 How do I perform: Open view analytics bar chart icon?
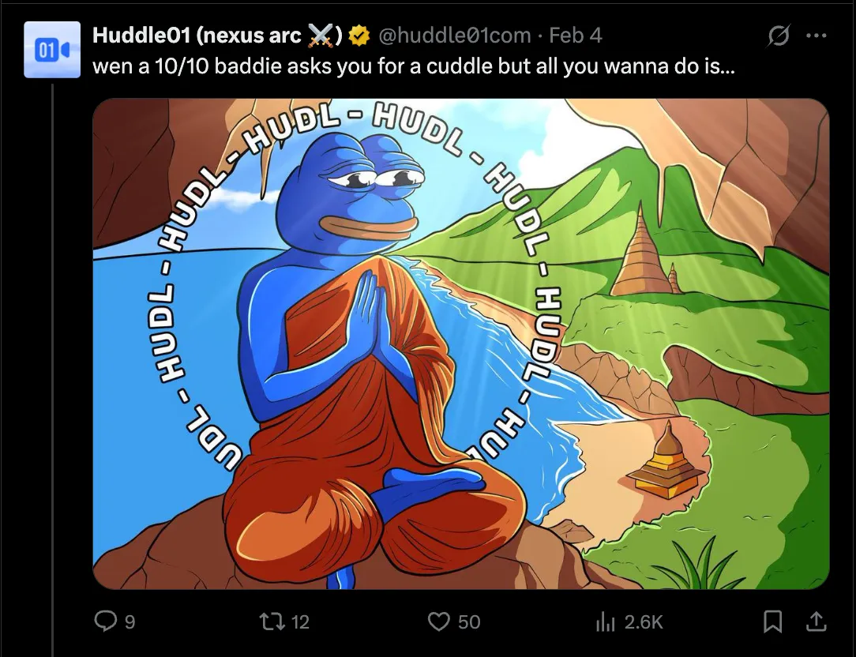[x=606, y=621]
